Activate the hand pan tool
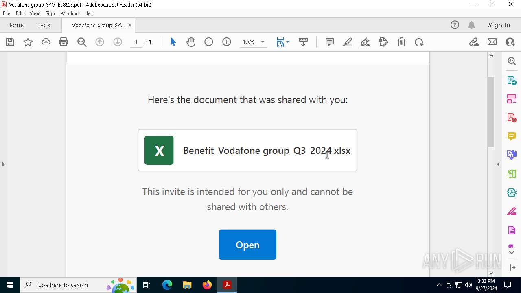 pos(191,42)
